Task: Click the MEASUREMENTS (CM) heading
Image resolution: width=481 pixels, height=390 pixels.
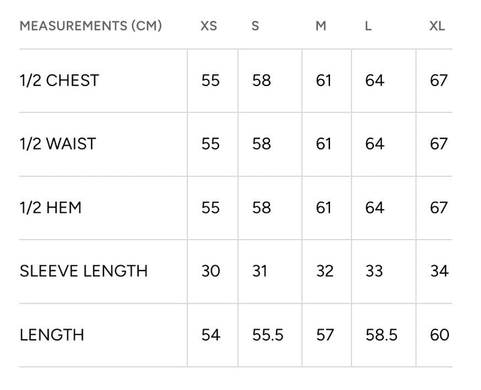Action: 91,26
